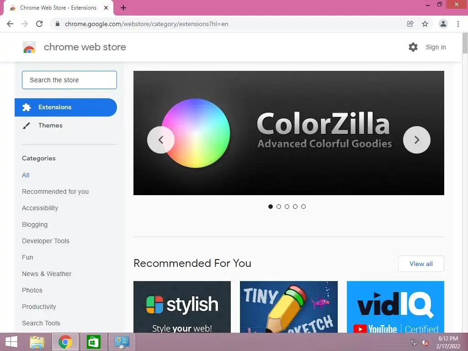Screen dimensions: 468x351
Task: Focus the Search the store field
Action: pyautogui.click(x=69, y=80)
